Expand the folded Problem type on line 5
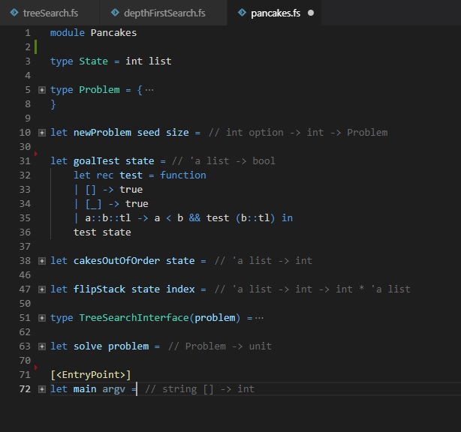Screen dimensions: 461x432 (x=42, y=90)
